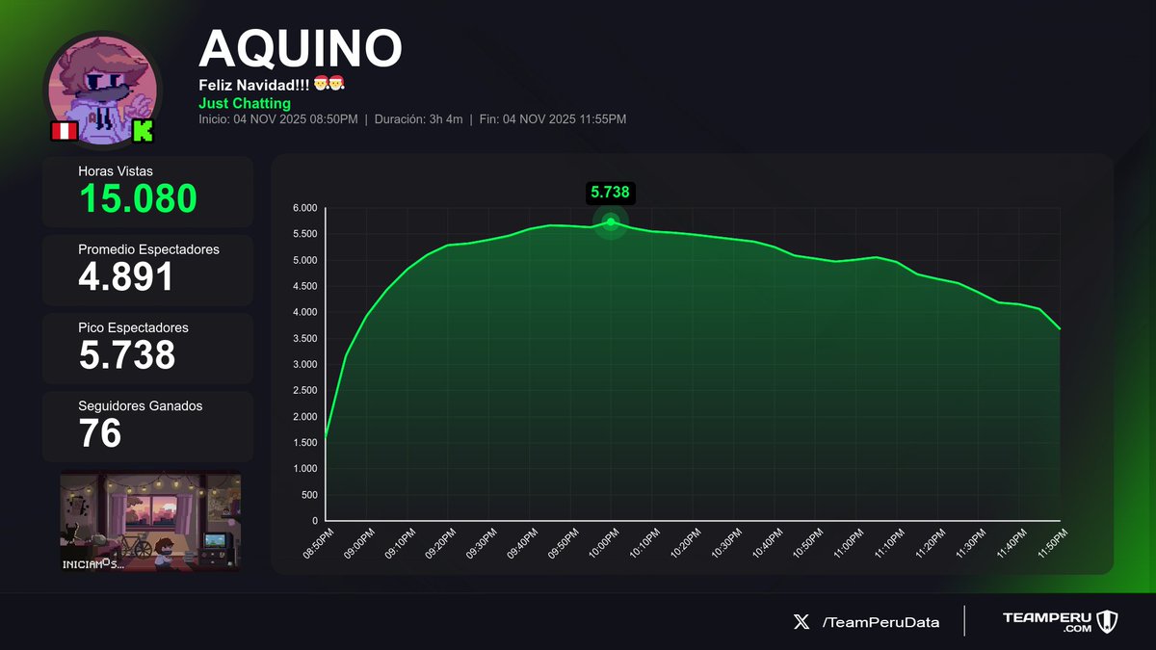
Task: Click 'Inicio: 04 NOV 2025 08:50PM' text
Action: [277, 119]
